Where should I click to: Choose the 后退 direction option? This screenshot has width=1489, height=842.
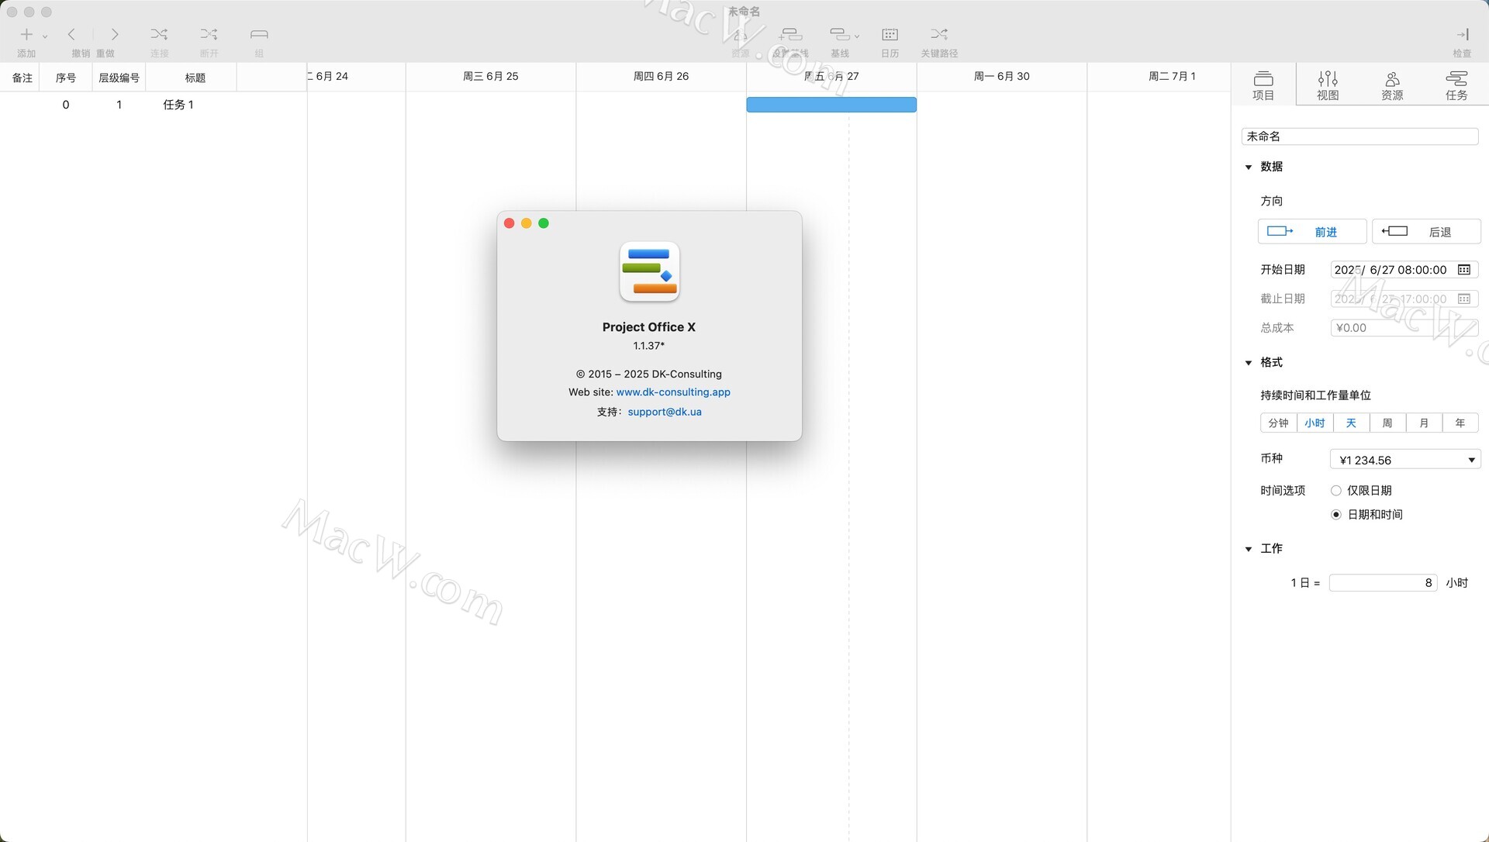(x=1425, y=232)
